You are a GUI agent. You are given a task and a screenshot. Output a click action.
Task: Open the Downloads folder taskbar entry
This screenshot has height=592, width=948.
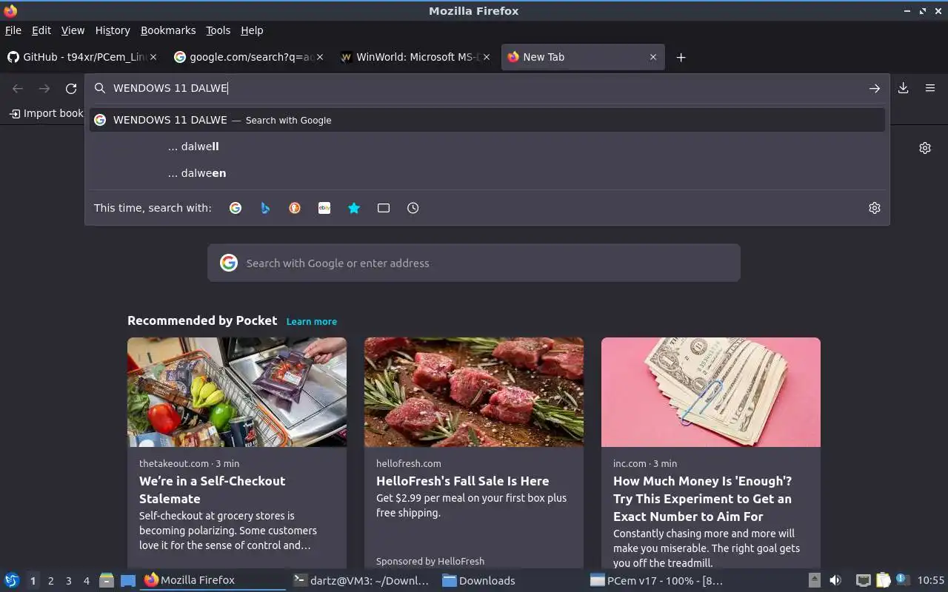pyautogui.click(x=510, y=581)
